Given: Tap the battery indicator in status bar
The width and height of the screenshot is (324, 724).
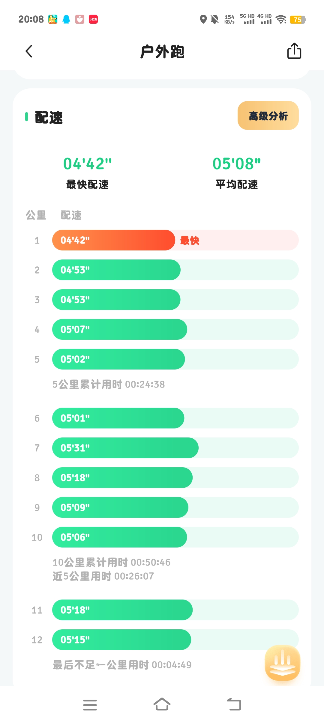Looking at the screenshot, I should [297, 20].
